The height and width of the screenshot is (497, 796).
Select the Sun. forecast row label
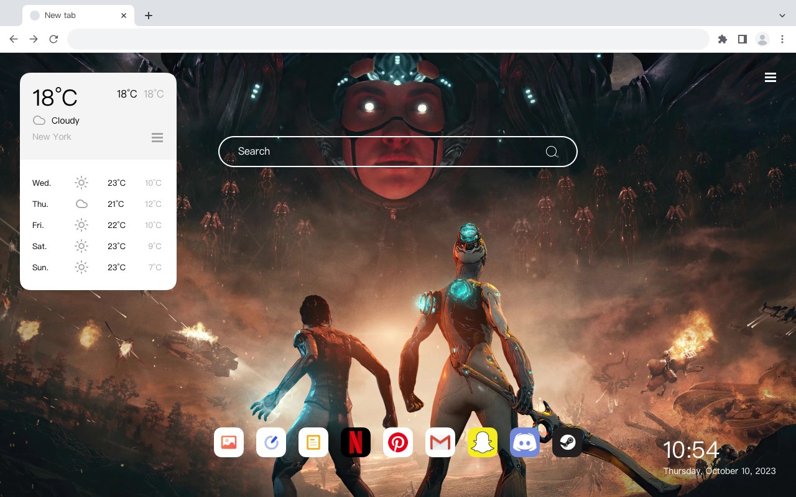coord(40,268)
